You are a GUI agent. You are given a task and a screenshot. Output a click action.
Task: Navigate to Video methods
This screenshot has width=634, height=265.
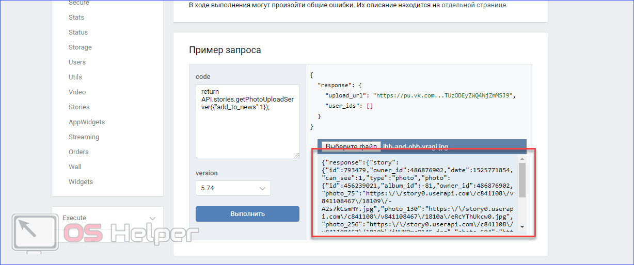(77, 92)
